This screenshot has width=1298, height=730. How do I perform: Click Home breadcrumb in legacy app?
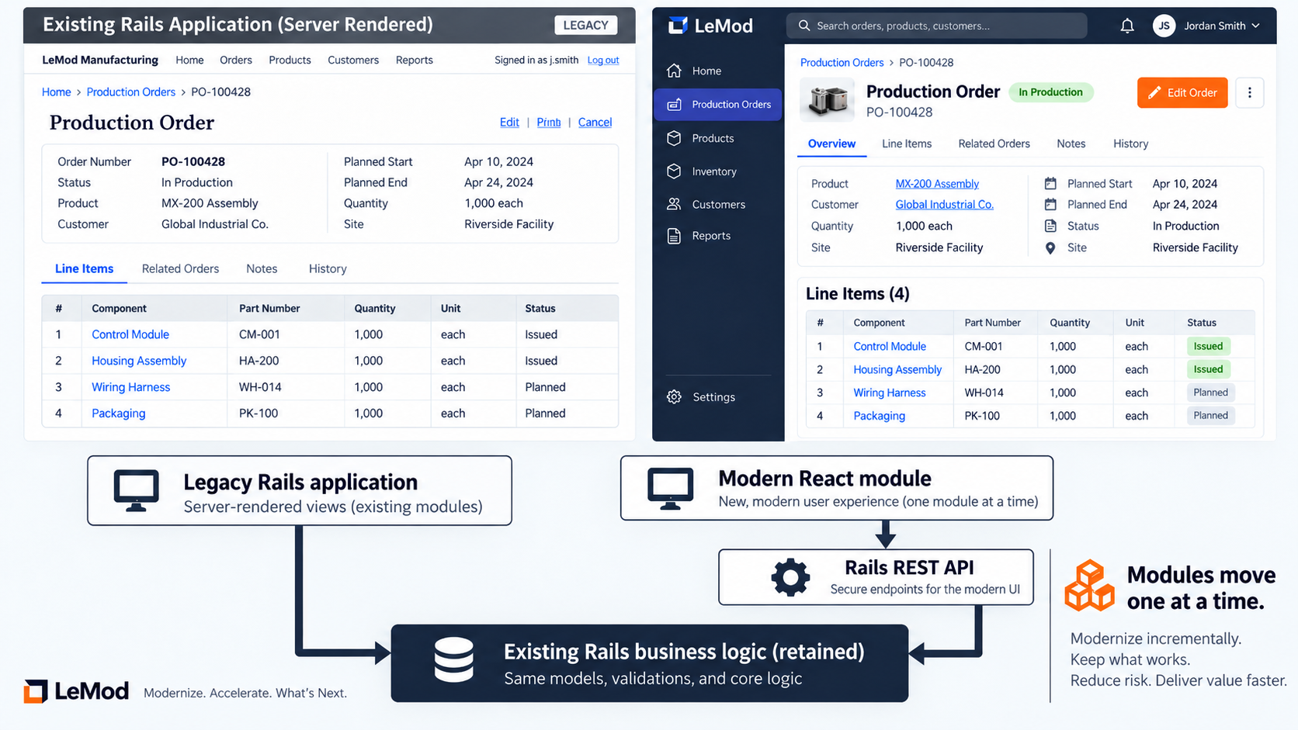pos(56,92)
